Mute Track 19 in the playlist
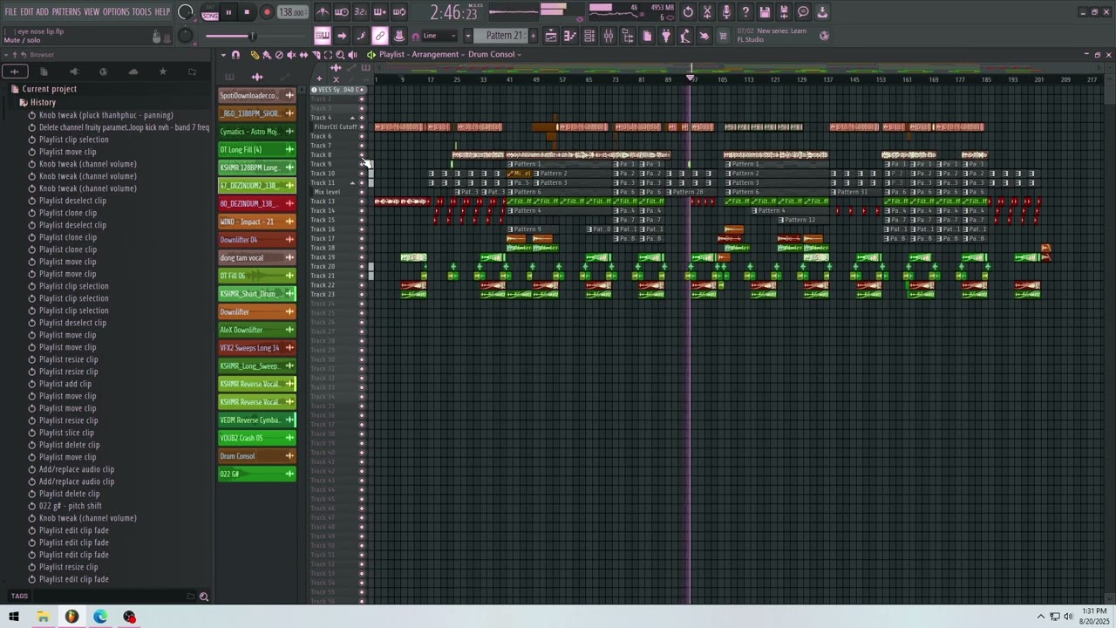The image size is (1116, 628). coord(362,257)
